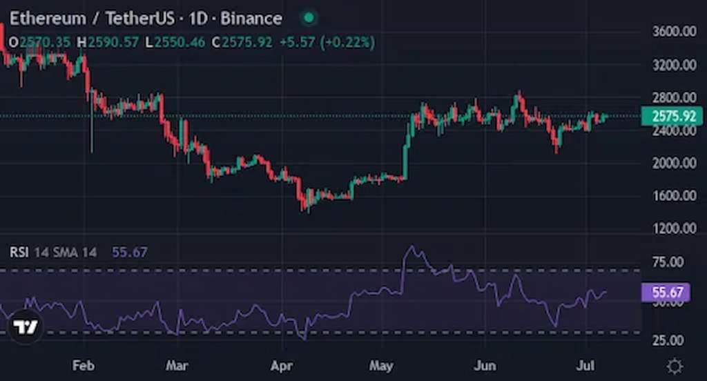Click the purple RSI value tag 55.67
707x381 pixels.
[x=666, y=292]
